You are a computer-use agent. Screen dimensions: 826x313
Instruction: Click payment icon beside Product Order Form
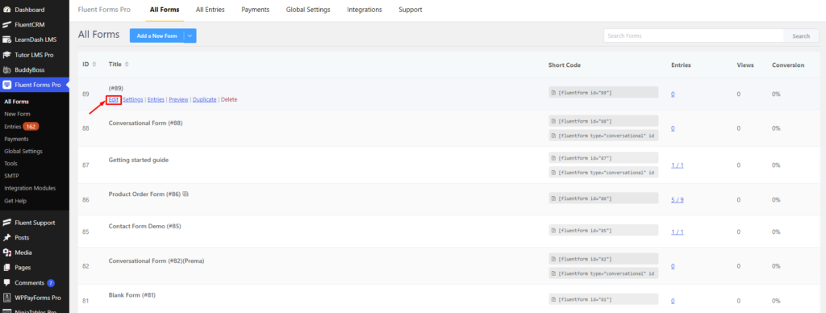tap(186, 194)
